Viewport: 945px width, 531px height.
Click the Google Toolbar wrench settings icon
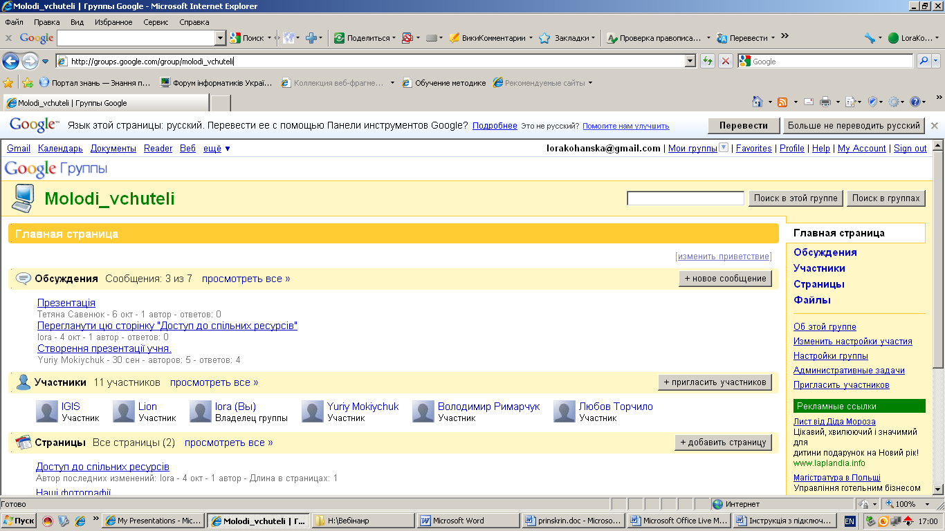pyautogui.click(x=869, y=38)
